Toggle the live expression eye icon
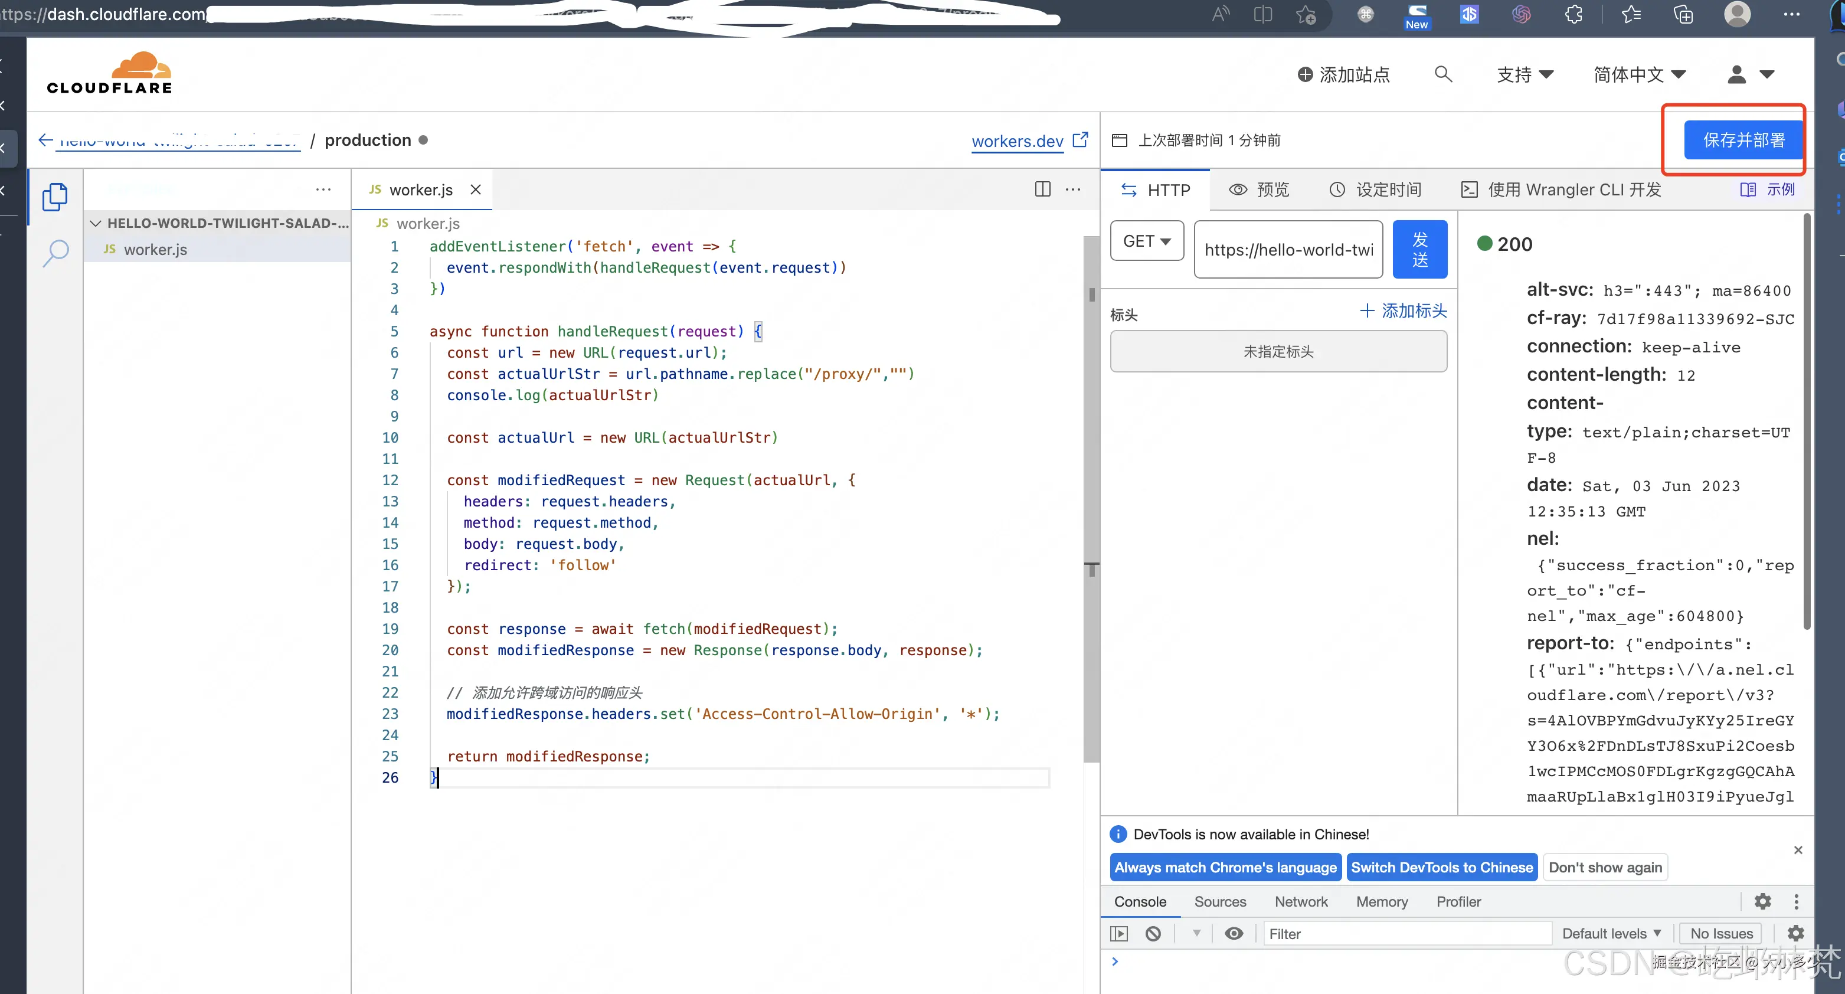The image size is (1845, 994). [x=1234, y=933]
